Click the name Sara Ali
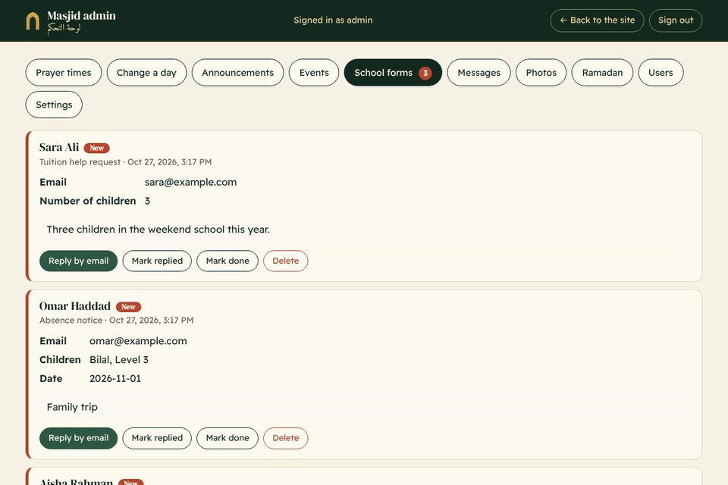 (59, 148)
